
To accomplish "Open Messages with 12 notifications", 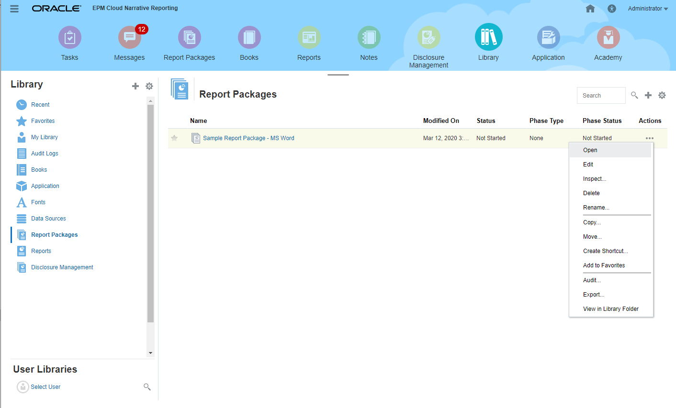I will pyautogui.click(x=130, y=37).
